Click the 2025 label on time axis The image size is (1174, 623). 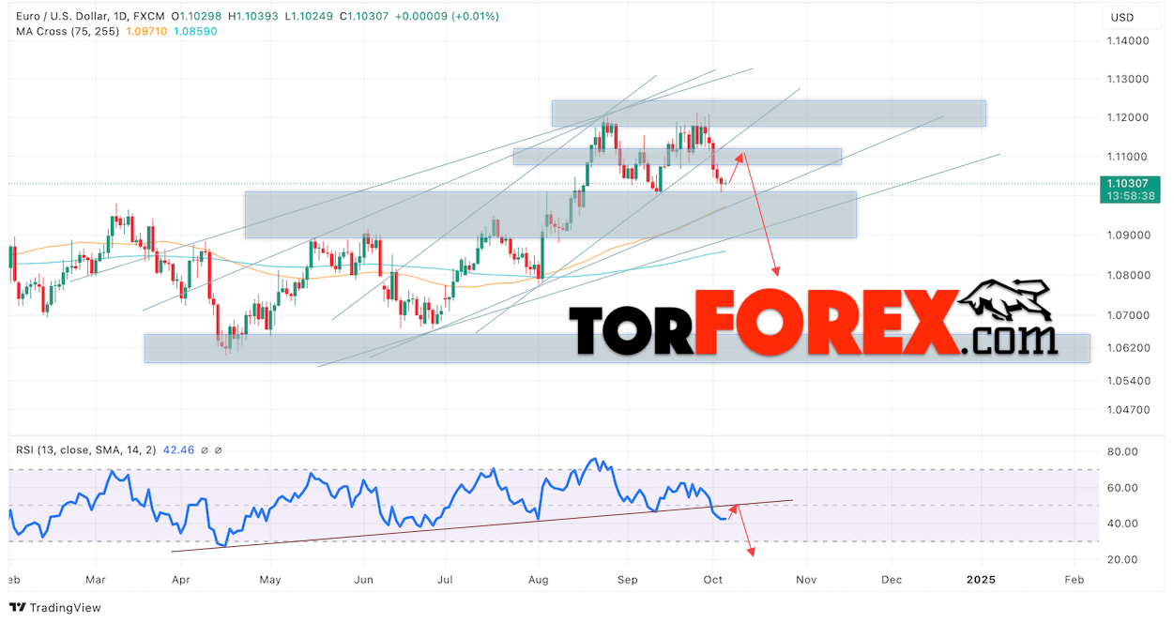981,580
